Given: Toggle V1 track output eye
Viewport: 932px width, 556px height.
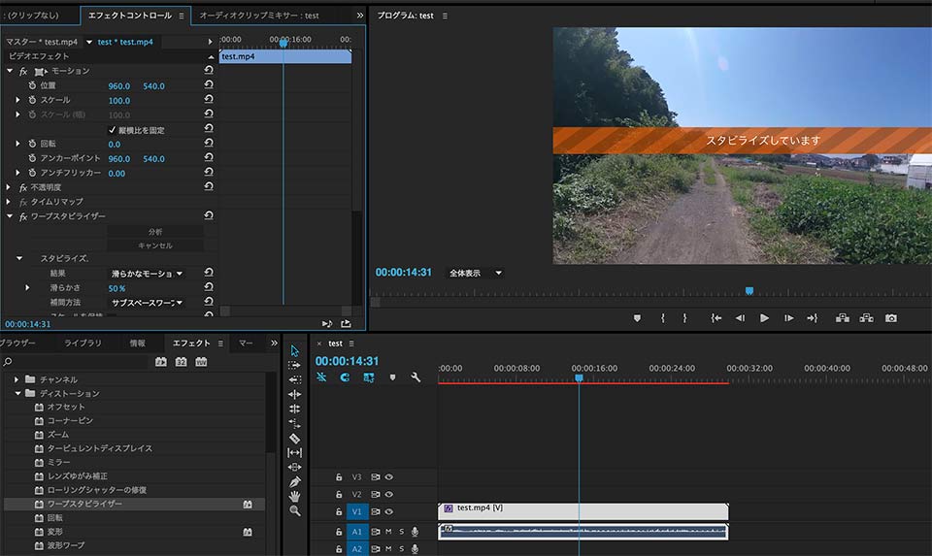Looking at the screenshot, I should pos(389,511).
